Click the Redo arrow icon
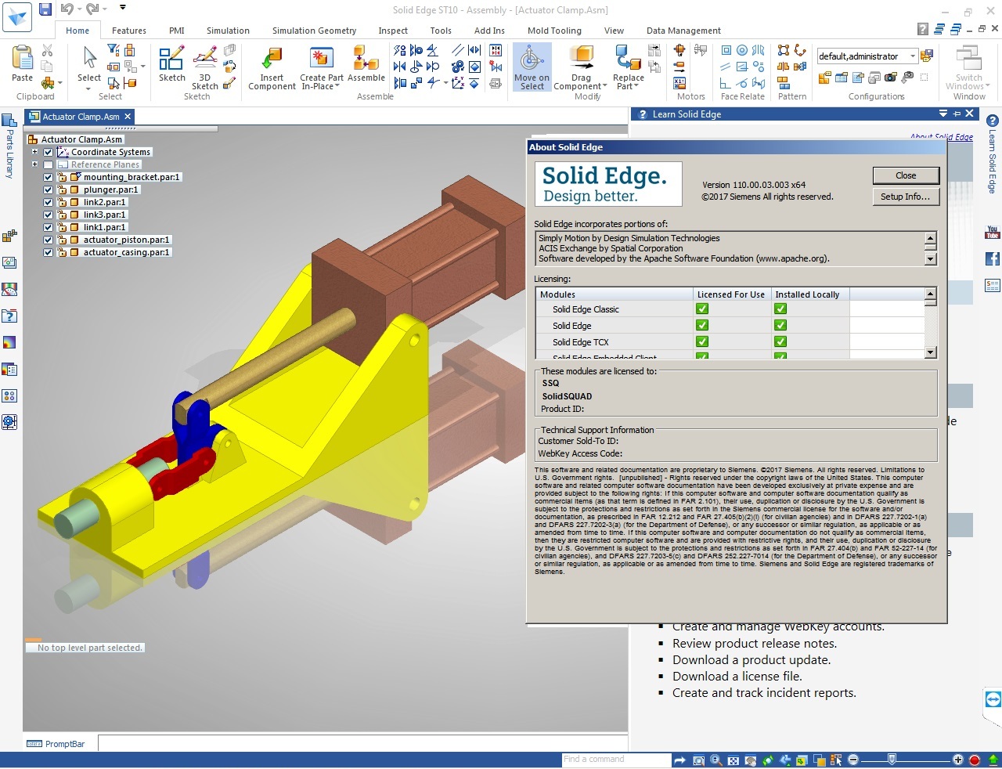This screenshot has width=1002, height=769. pyautogui.click(x=92, y=9)
